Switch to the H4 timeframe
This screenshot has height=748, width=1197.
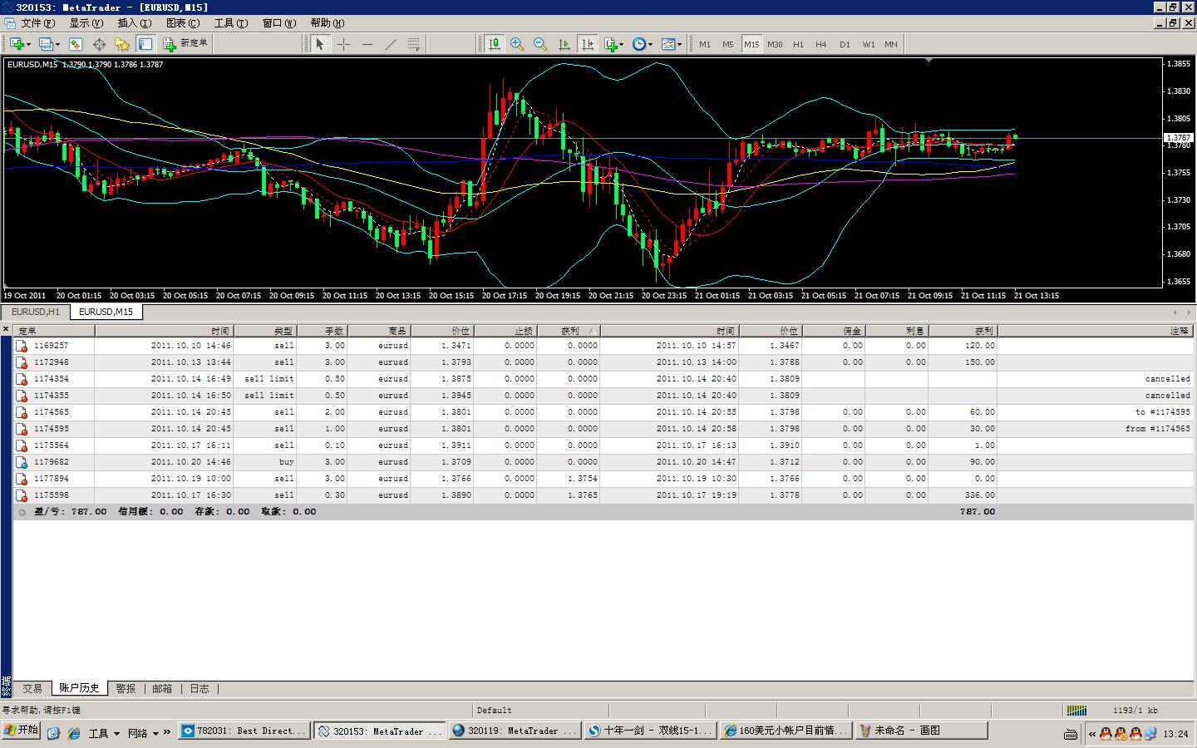click(821, 44)
